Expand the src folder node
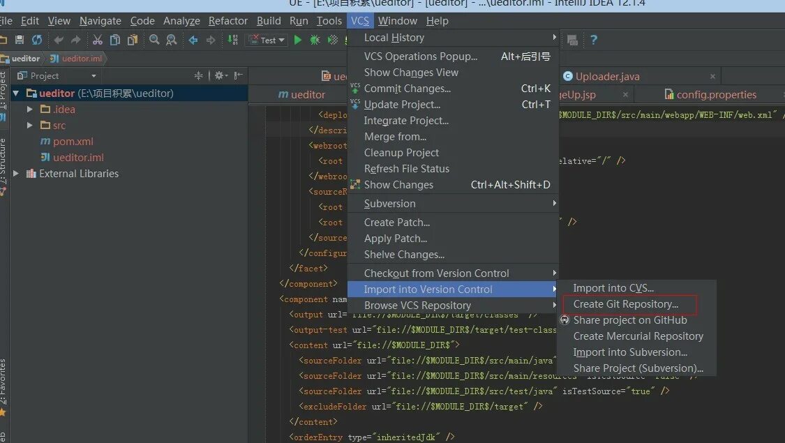785x443 pixels. (29, 125)
